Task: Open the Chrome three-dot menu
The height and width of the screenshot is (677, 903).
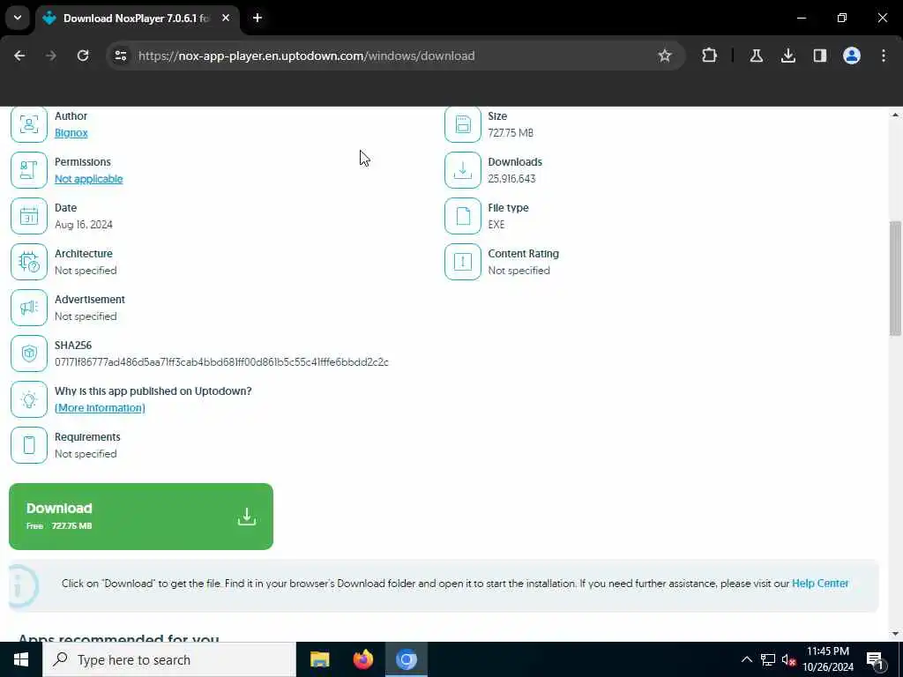Action: [x=884, y=56]
